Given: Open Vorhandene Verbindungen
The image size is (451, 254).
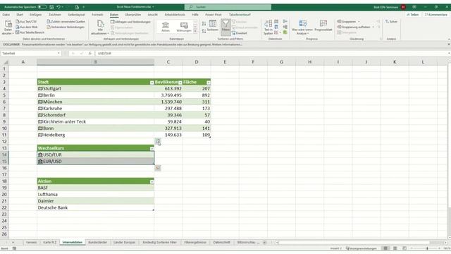Looking at the screenshot, I should tap(66, 27).
